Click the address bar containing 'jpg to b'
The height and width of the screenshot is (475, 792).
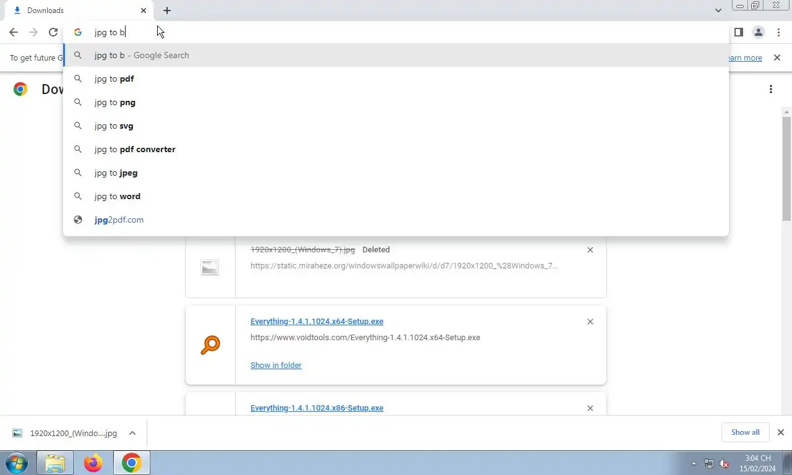[x=396, y=32]
